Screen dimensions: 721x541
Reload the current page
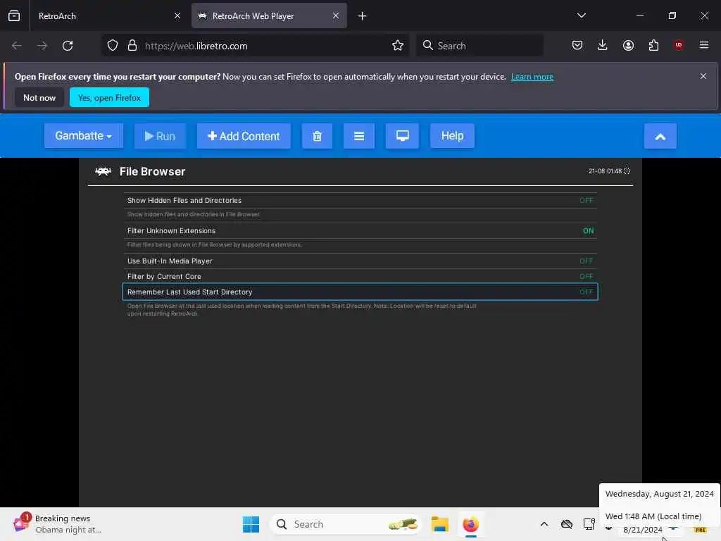click(68, 46)
